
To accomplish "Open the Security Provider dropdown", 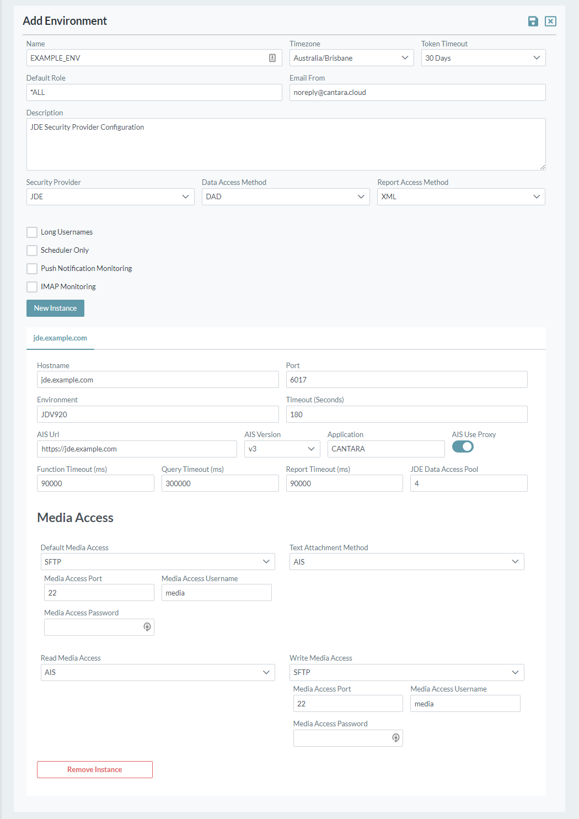I will tap(110, 197).
